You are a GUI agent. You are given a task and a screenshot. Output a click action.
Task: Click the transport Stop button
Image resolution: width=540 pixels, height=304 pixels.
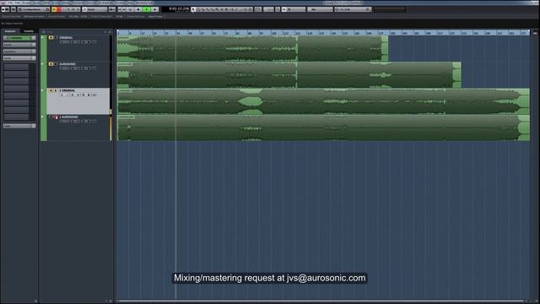(138, 9)
